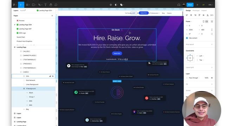Open the shape tools dropdown arrow
Image resolution: width=225 pixels, height=126 pixels.
coord(36,5)
